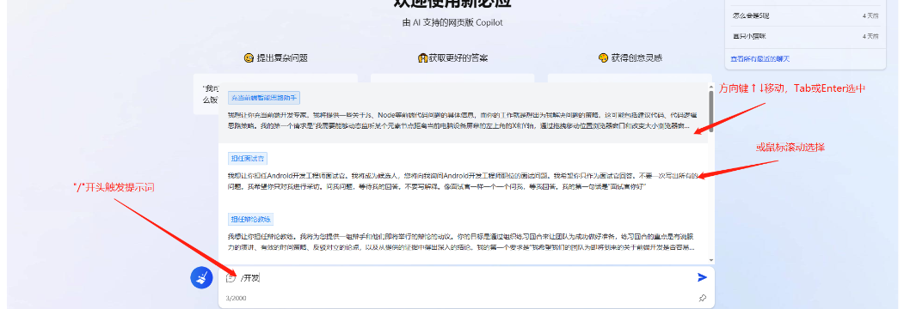Image resolution: width=904 pixels, height=309 pixels.
Task: Open the recent chat 怎么会是5呢
Action: [751, 15]
